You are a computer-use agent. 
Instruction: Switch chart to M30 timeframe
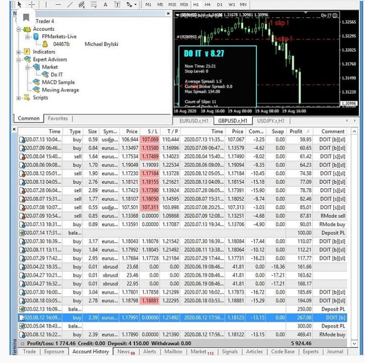(184, 4)
